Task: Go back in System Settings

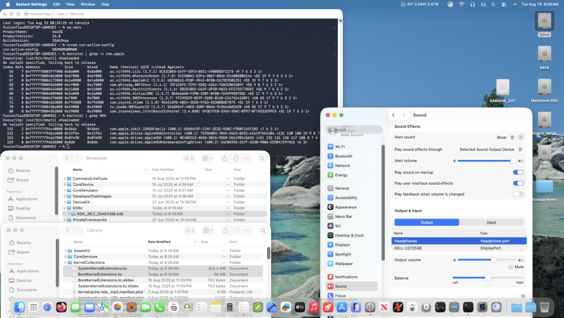Action: click(394, 115)
